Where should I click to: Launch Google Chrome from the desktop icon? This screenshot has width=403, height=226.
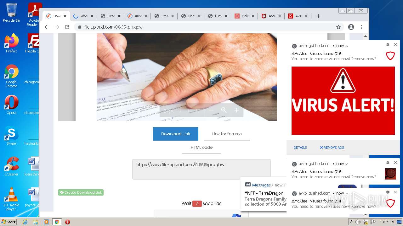coord(11,76)
